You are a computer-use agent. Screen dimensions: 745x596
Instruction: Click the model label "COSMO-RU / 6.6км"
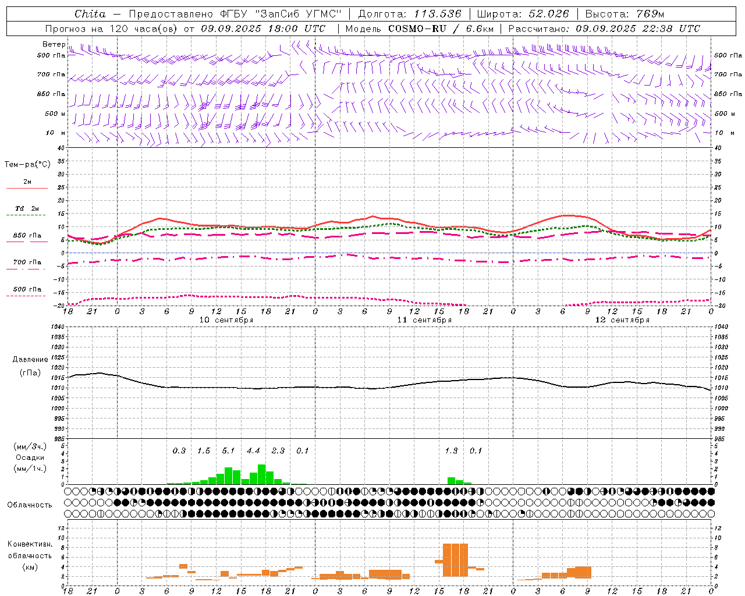tap(441, 29)
